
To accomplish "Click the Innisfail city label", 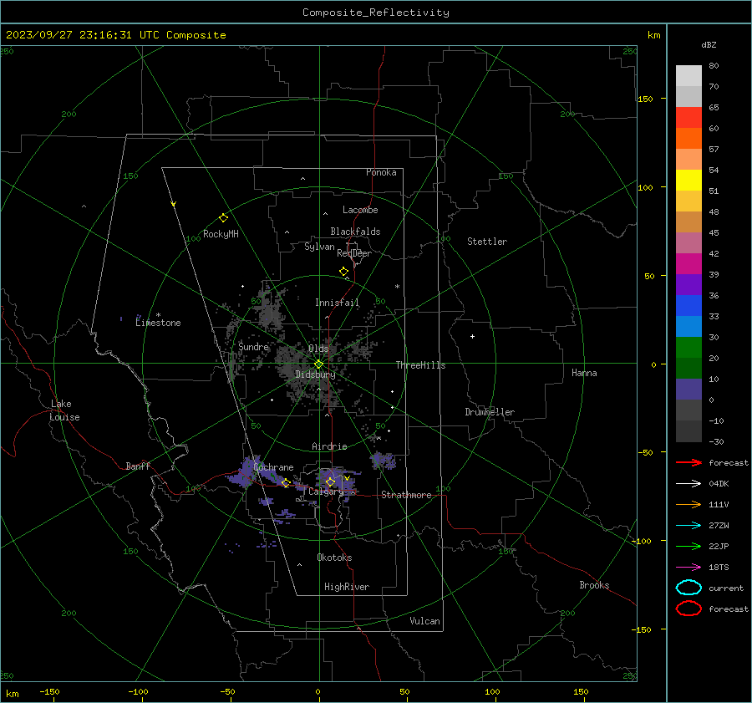I will pyautogui.click(x=337, y=303).
